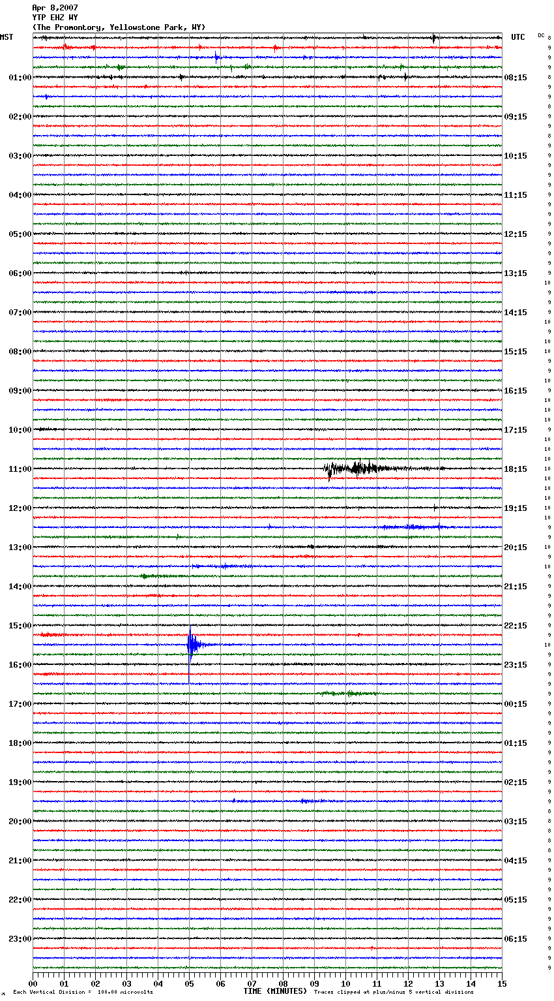Click station code 'YTP EHZ WY'

[x=55, y=18]
